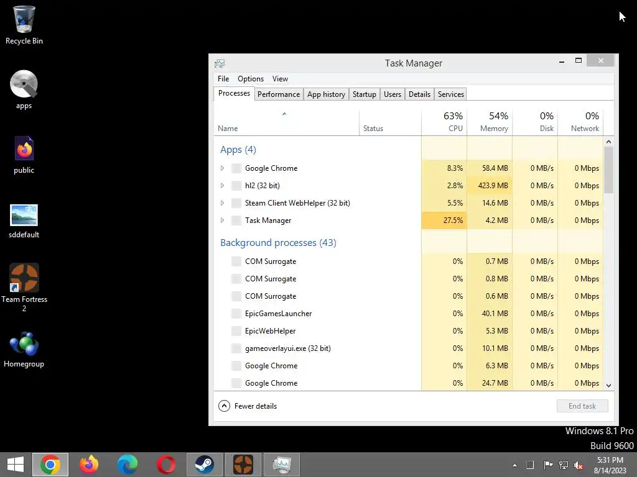This screenshot has height=477, width=637.
Task: Sort processes by Name column
Action: [x=286, y=122]
